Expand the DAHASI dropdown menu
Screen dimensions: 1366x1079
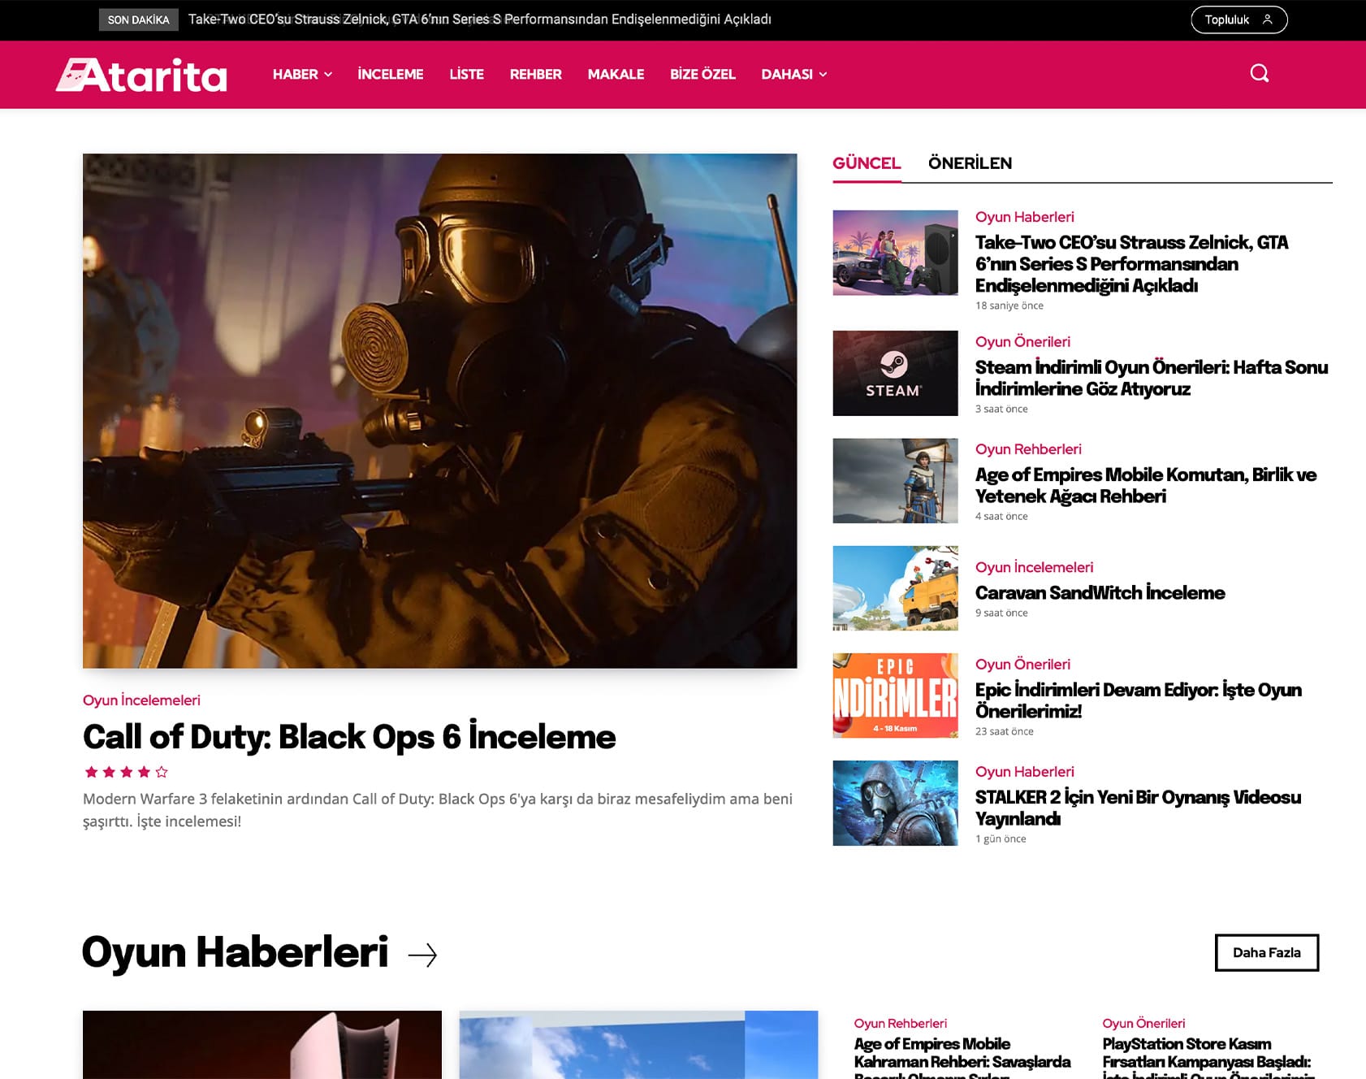[x=793, y=74]
